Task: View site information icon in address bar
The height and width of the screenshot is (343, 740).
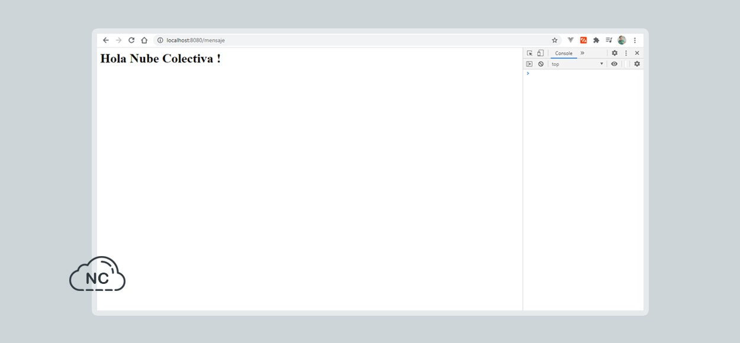Action: tap(160, 40)
